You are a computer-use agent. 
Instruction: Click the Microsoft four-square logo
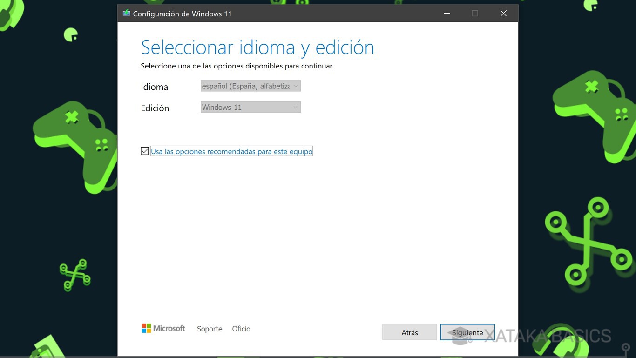pos(146,328)
